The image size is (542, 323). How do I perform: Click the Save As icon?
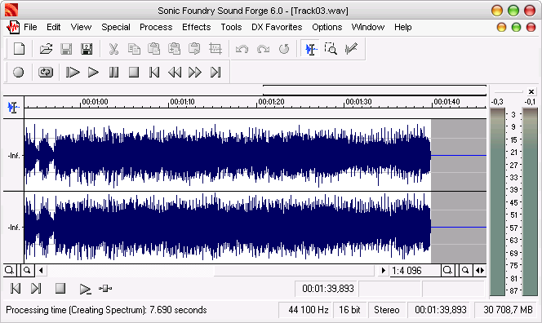coord(87,49)
